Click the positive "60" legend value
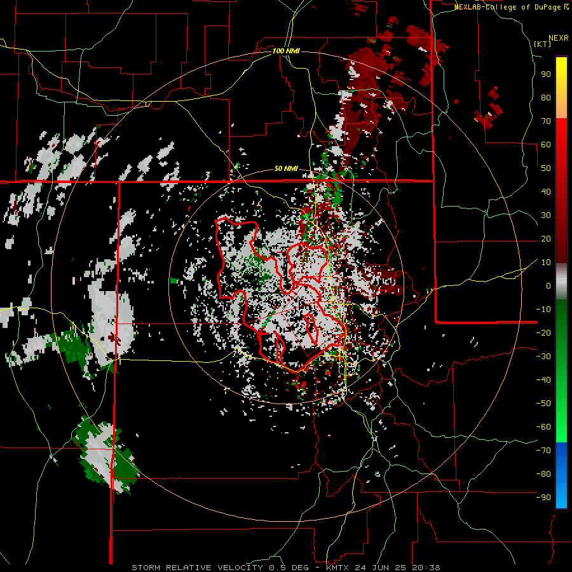 point(546,144)
